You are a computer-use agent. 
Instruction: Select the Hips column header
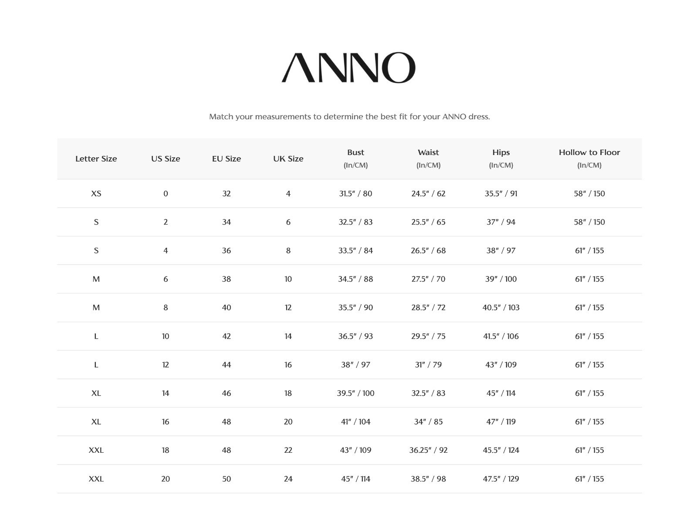point(501,152)
